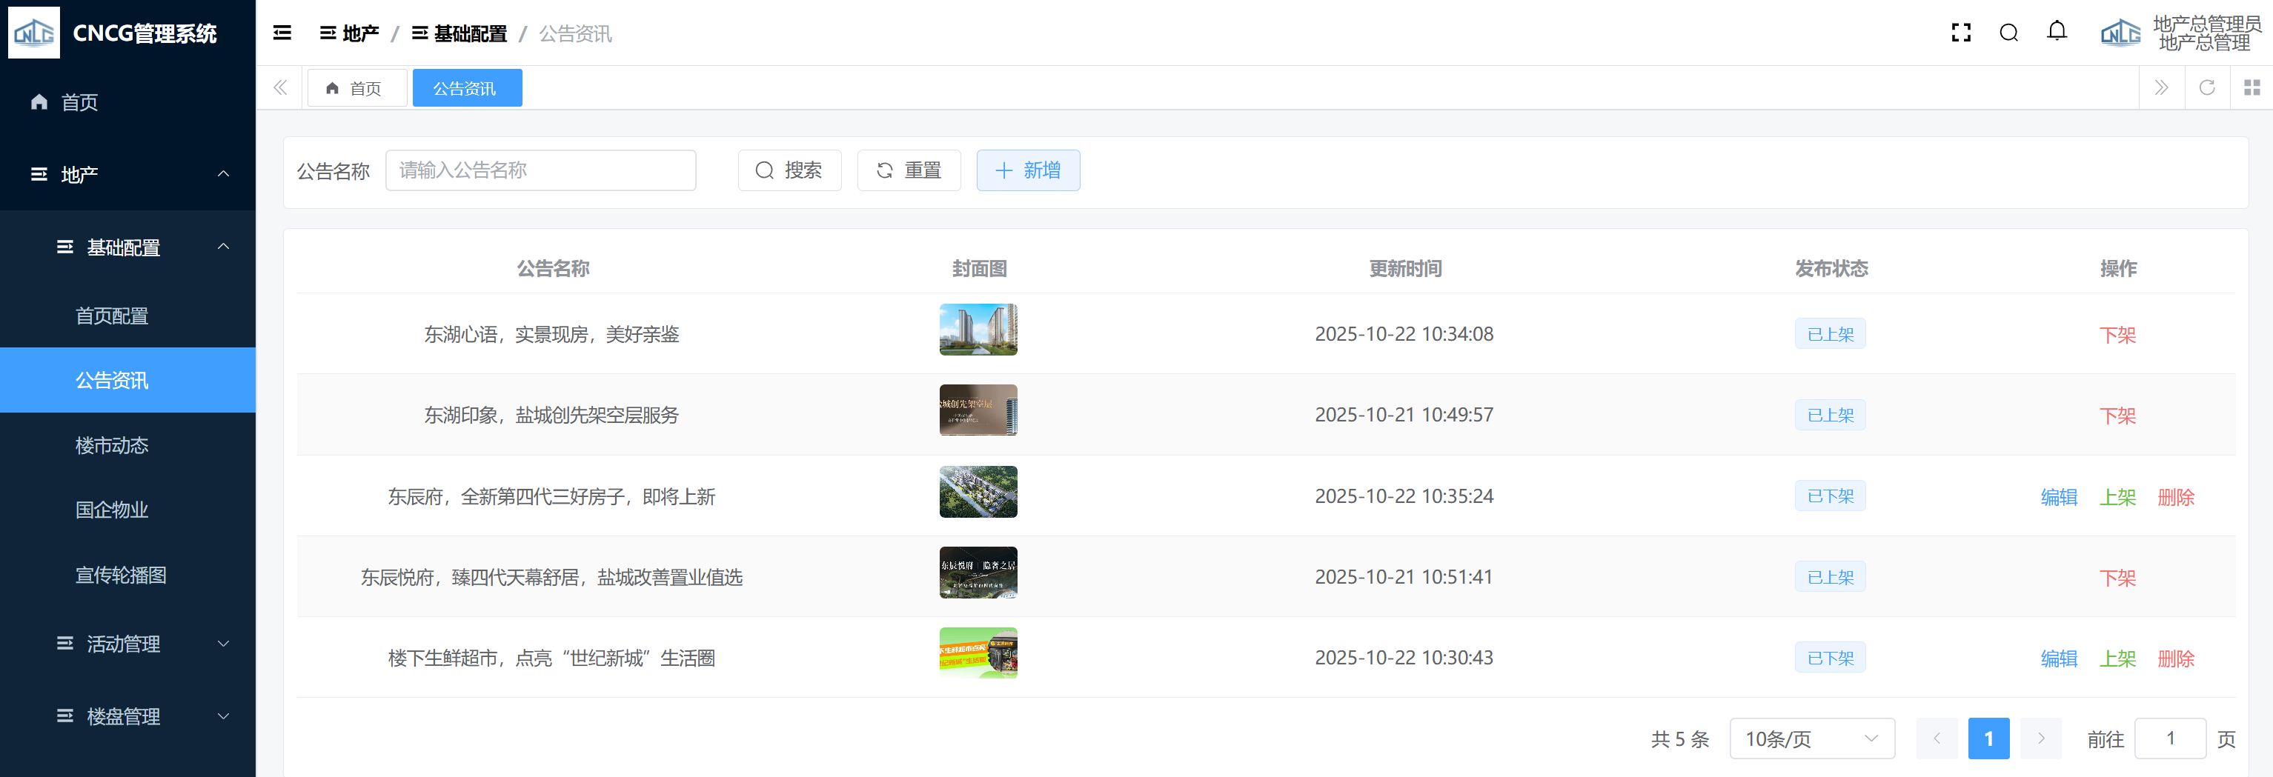Switch to the 首页 tab

tap(356, 88)
